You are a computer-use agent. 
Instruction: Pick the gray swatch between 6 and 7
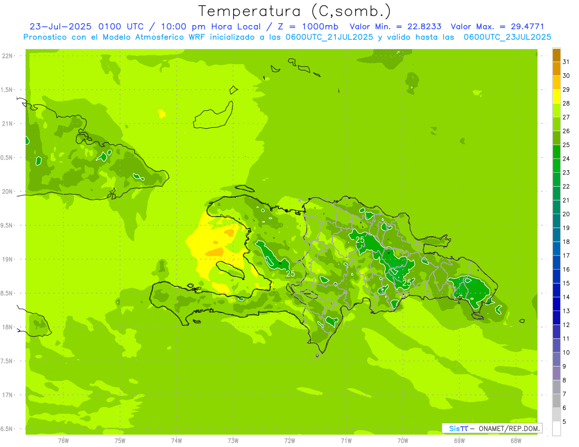click(x=556, y=401)
